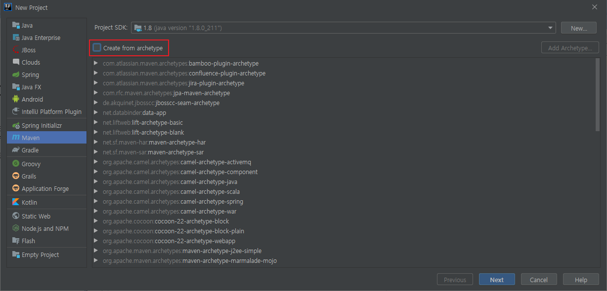
Task: Select the Maven icon
Action: [x=16, y=138]
